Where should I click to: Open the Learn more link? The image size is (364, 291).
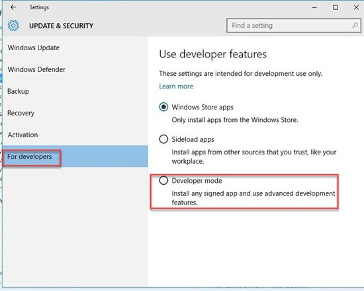176,86
